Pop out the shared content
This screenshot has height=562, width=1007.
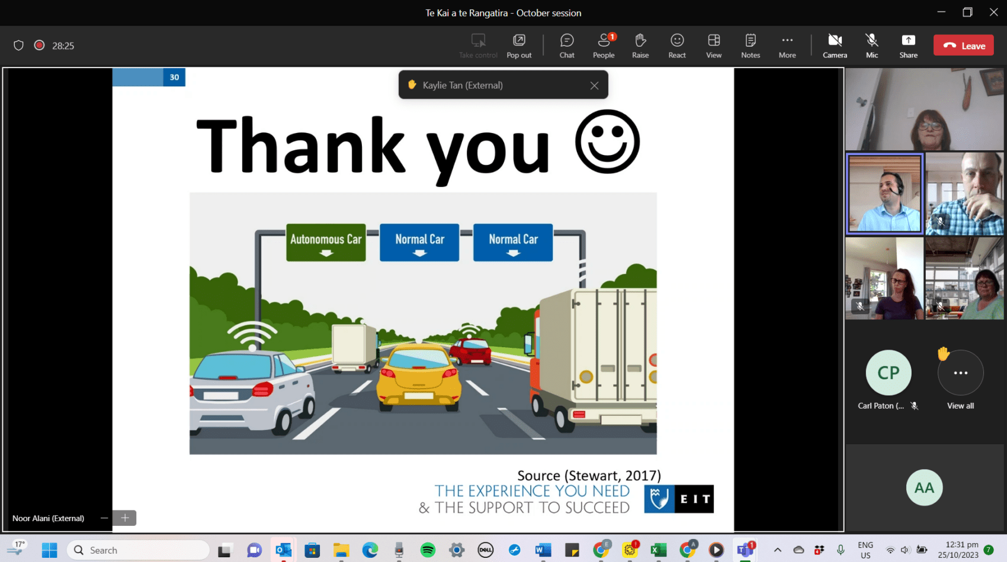[518, 45]
